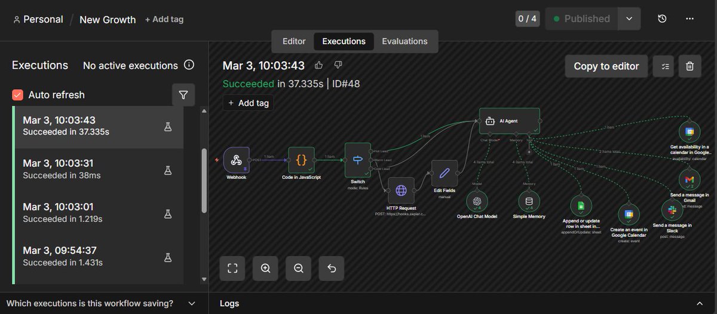This screenshot has height=314, width=717.
Task: Click the thumbs up rating icon
Action: coord(319,65)
